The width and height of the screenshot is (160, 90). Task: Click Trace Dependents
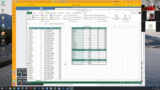[x=89, y=17]
